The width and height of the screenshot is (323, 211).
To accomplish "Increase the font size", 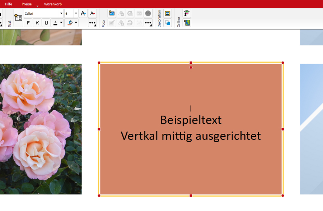I will point(83,13).
